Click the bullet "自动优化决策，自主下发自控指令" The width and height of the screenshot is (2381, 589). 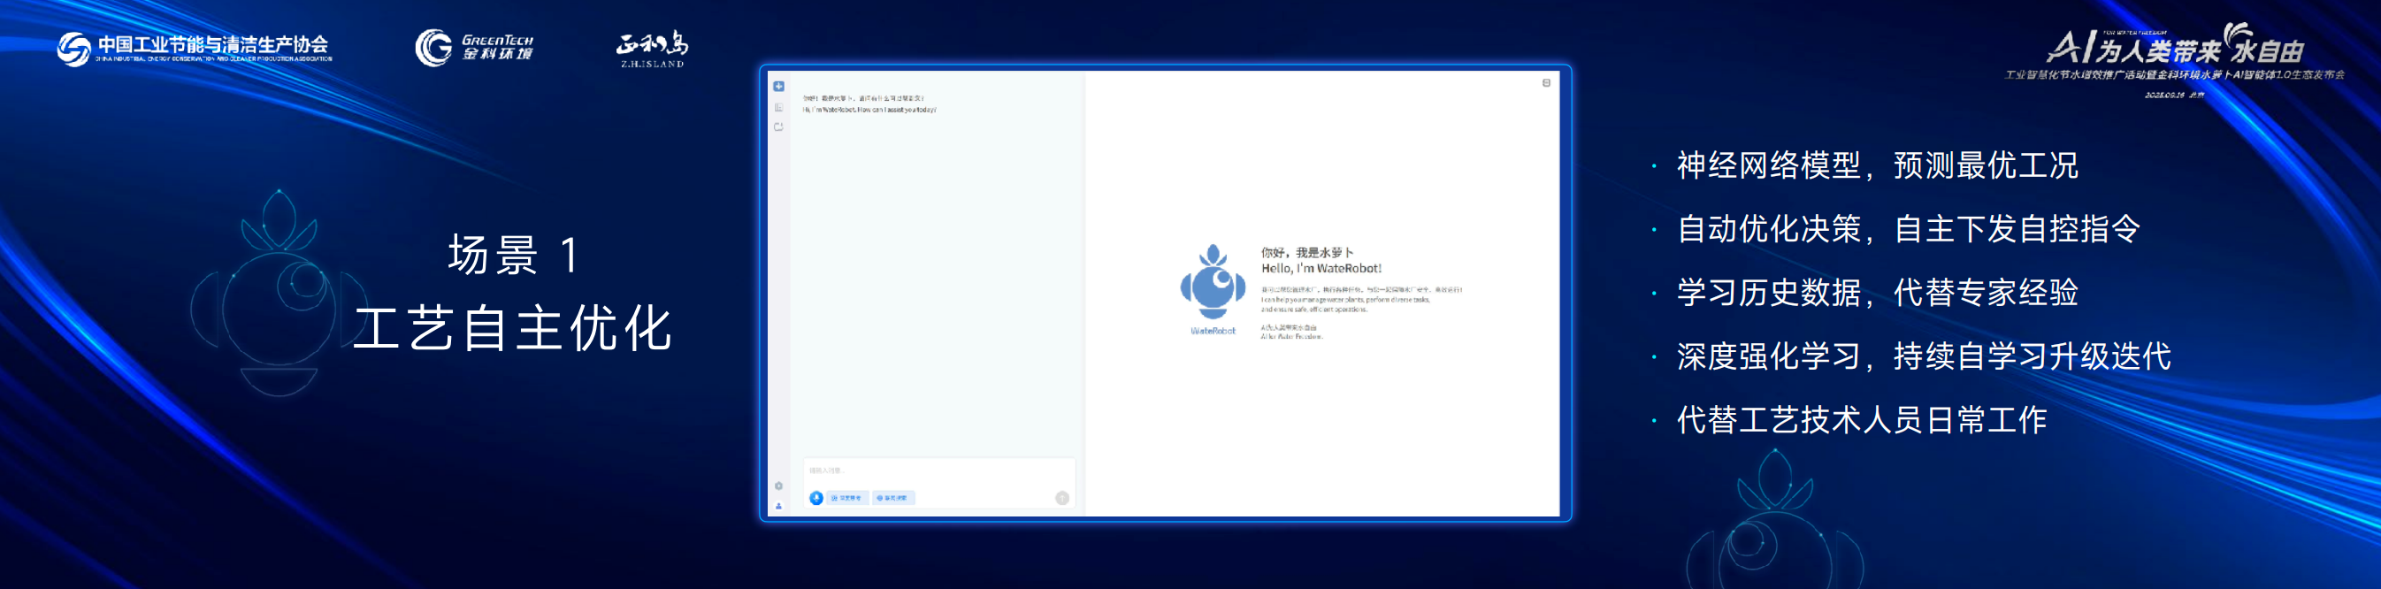pyautogui.click(x=1909, y=228)
